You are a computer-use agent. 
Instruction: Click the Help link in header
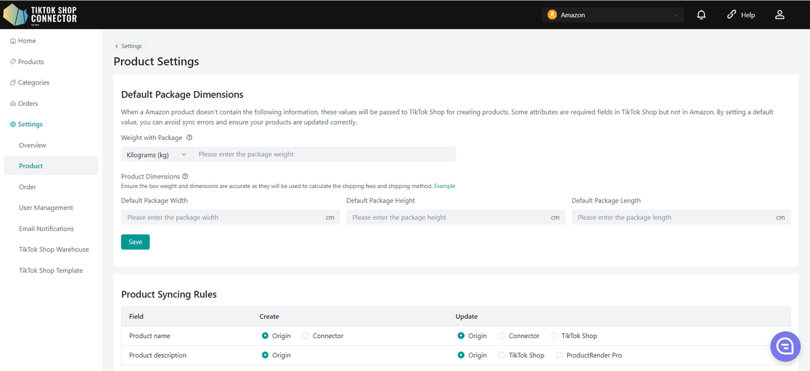[x=741, y=15]
